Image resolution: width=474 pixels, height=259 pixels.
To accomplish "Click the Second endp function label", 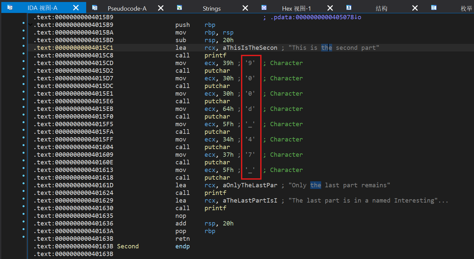I will pos(128,246).
